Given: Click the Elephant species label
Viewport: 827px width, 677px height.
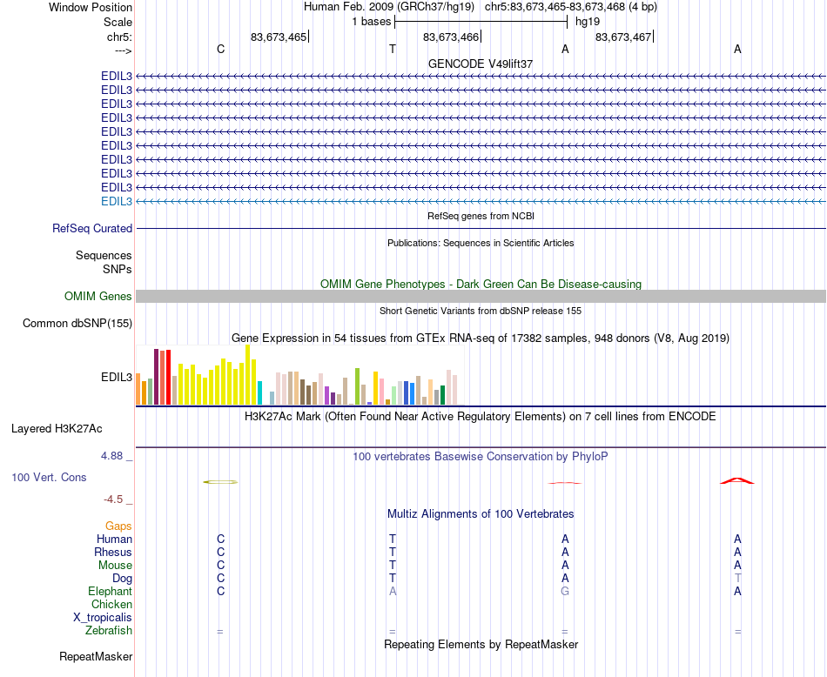Looking at the screenshot, I should tap(111, 591).
